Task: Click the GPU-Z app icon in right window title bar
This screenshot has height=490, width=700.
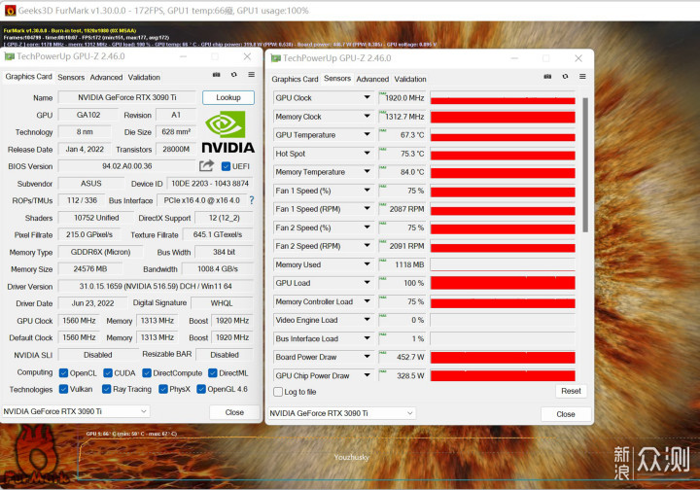Action: click(x=275, y=58)
